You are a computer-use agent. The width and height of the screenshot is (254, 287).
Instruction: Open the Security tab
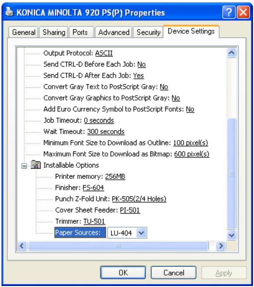click(148, 32)
